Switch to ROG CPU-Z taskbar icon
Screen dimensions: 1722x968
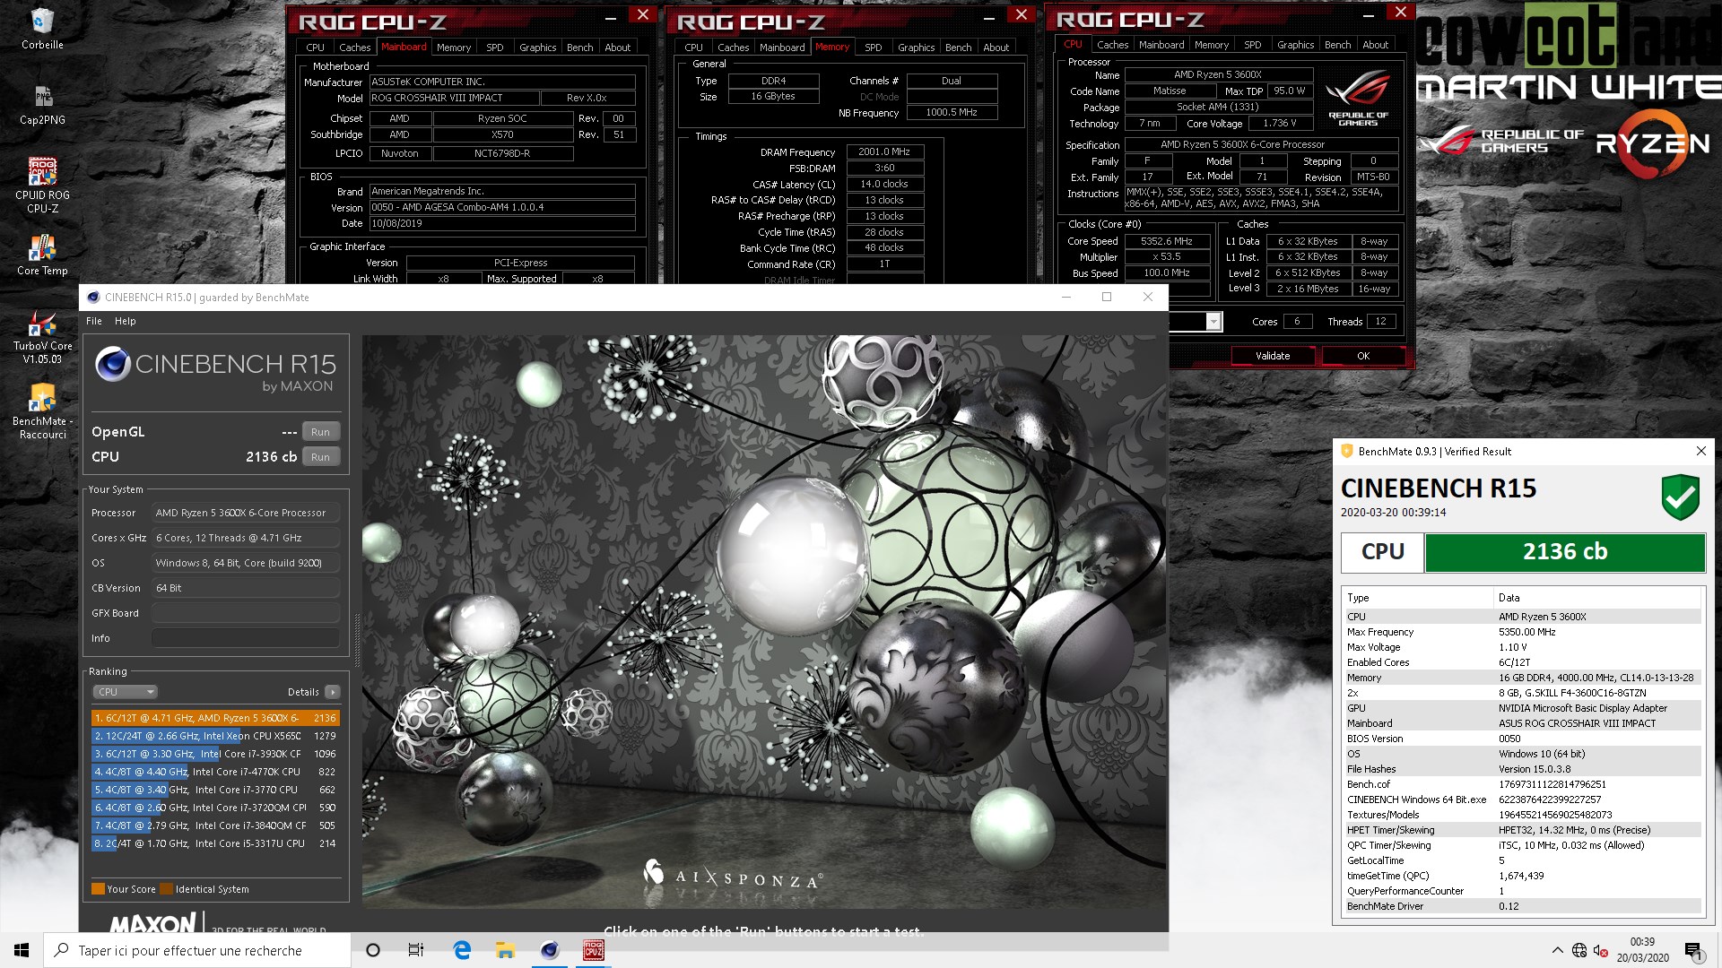tap(593, 950)
